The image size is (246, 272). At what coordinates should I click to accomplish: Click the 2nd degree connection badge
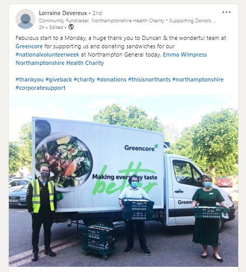tap(97, 13)
